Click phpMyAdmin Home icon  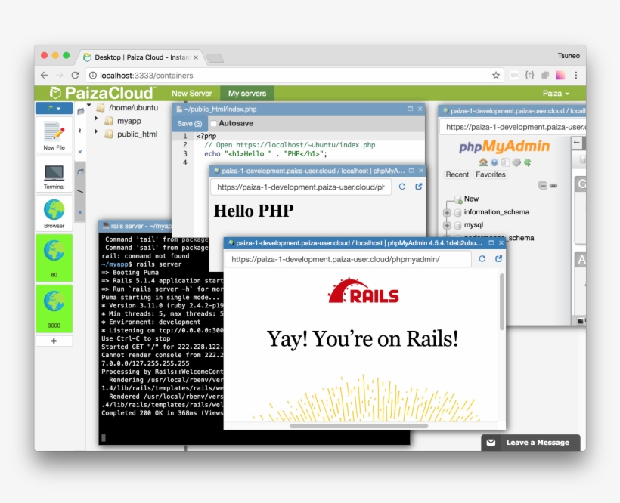pyautogui.click(x=483, y=162)
